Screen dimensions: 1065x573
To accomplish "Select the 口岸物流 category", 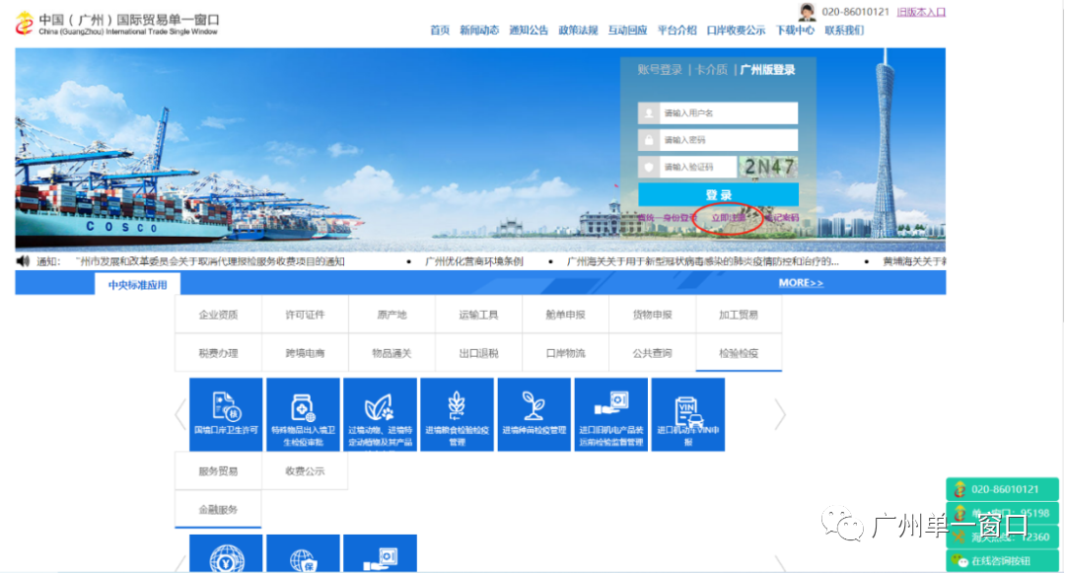I will point(566,353).
